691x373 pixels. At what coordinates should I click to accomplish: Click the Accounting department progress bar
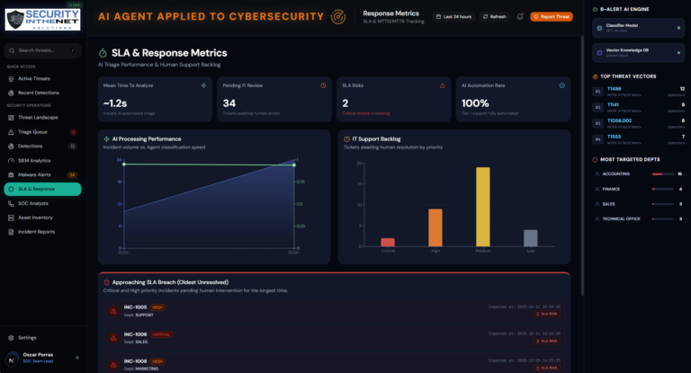(x=663, y=174)
